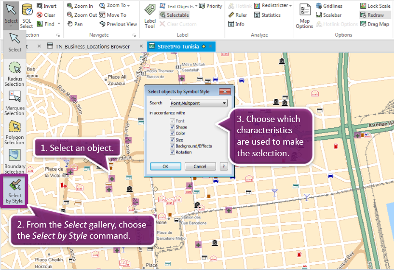
Task: Click the Move To command
Action: [x=113, y=15]
